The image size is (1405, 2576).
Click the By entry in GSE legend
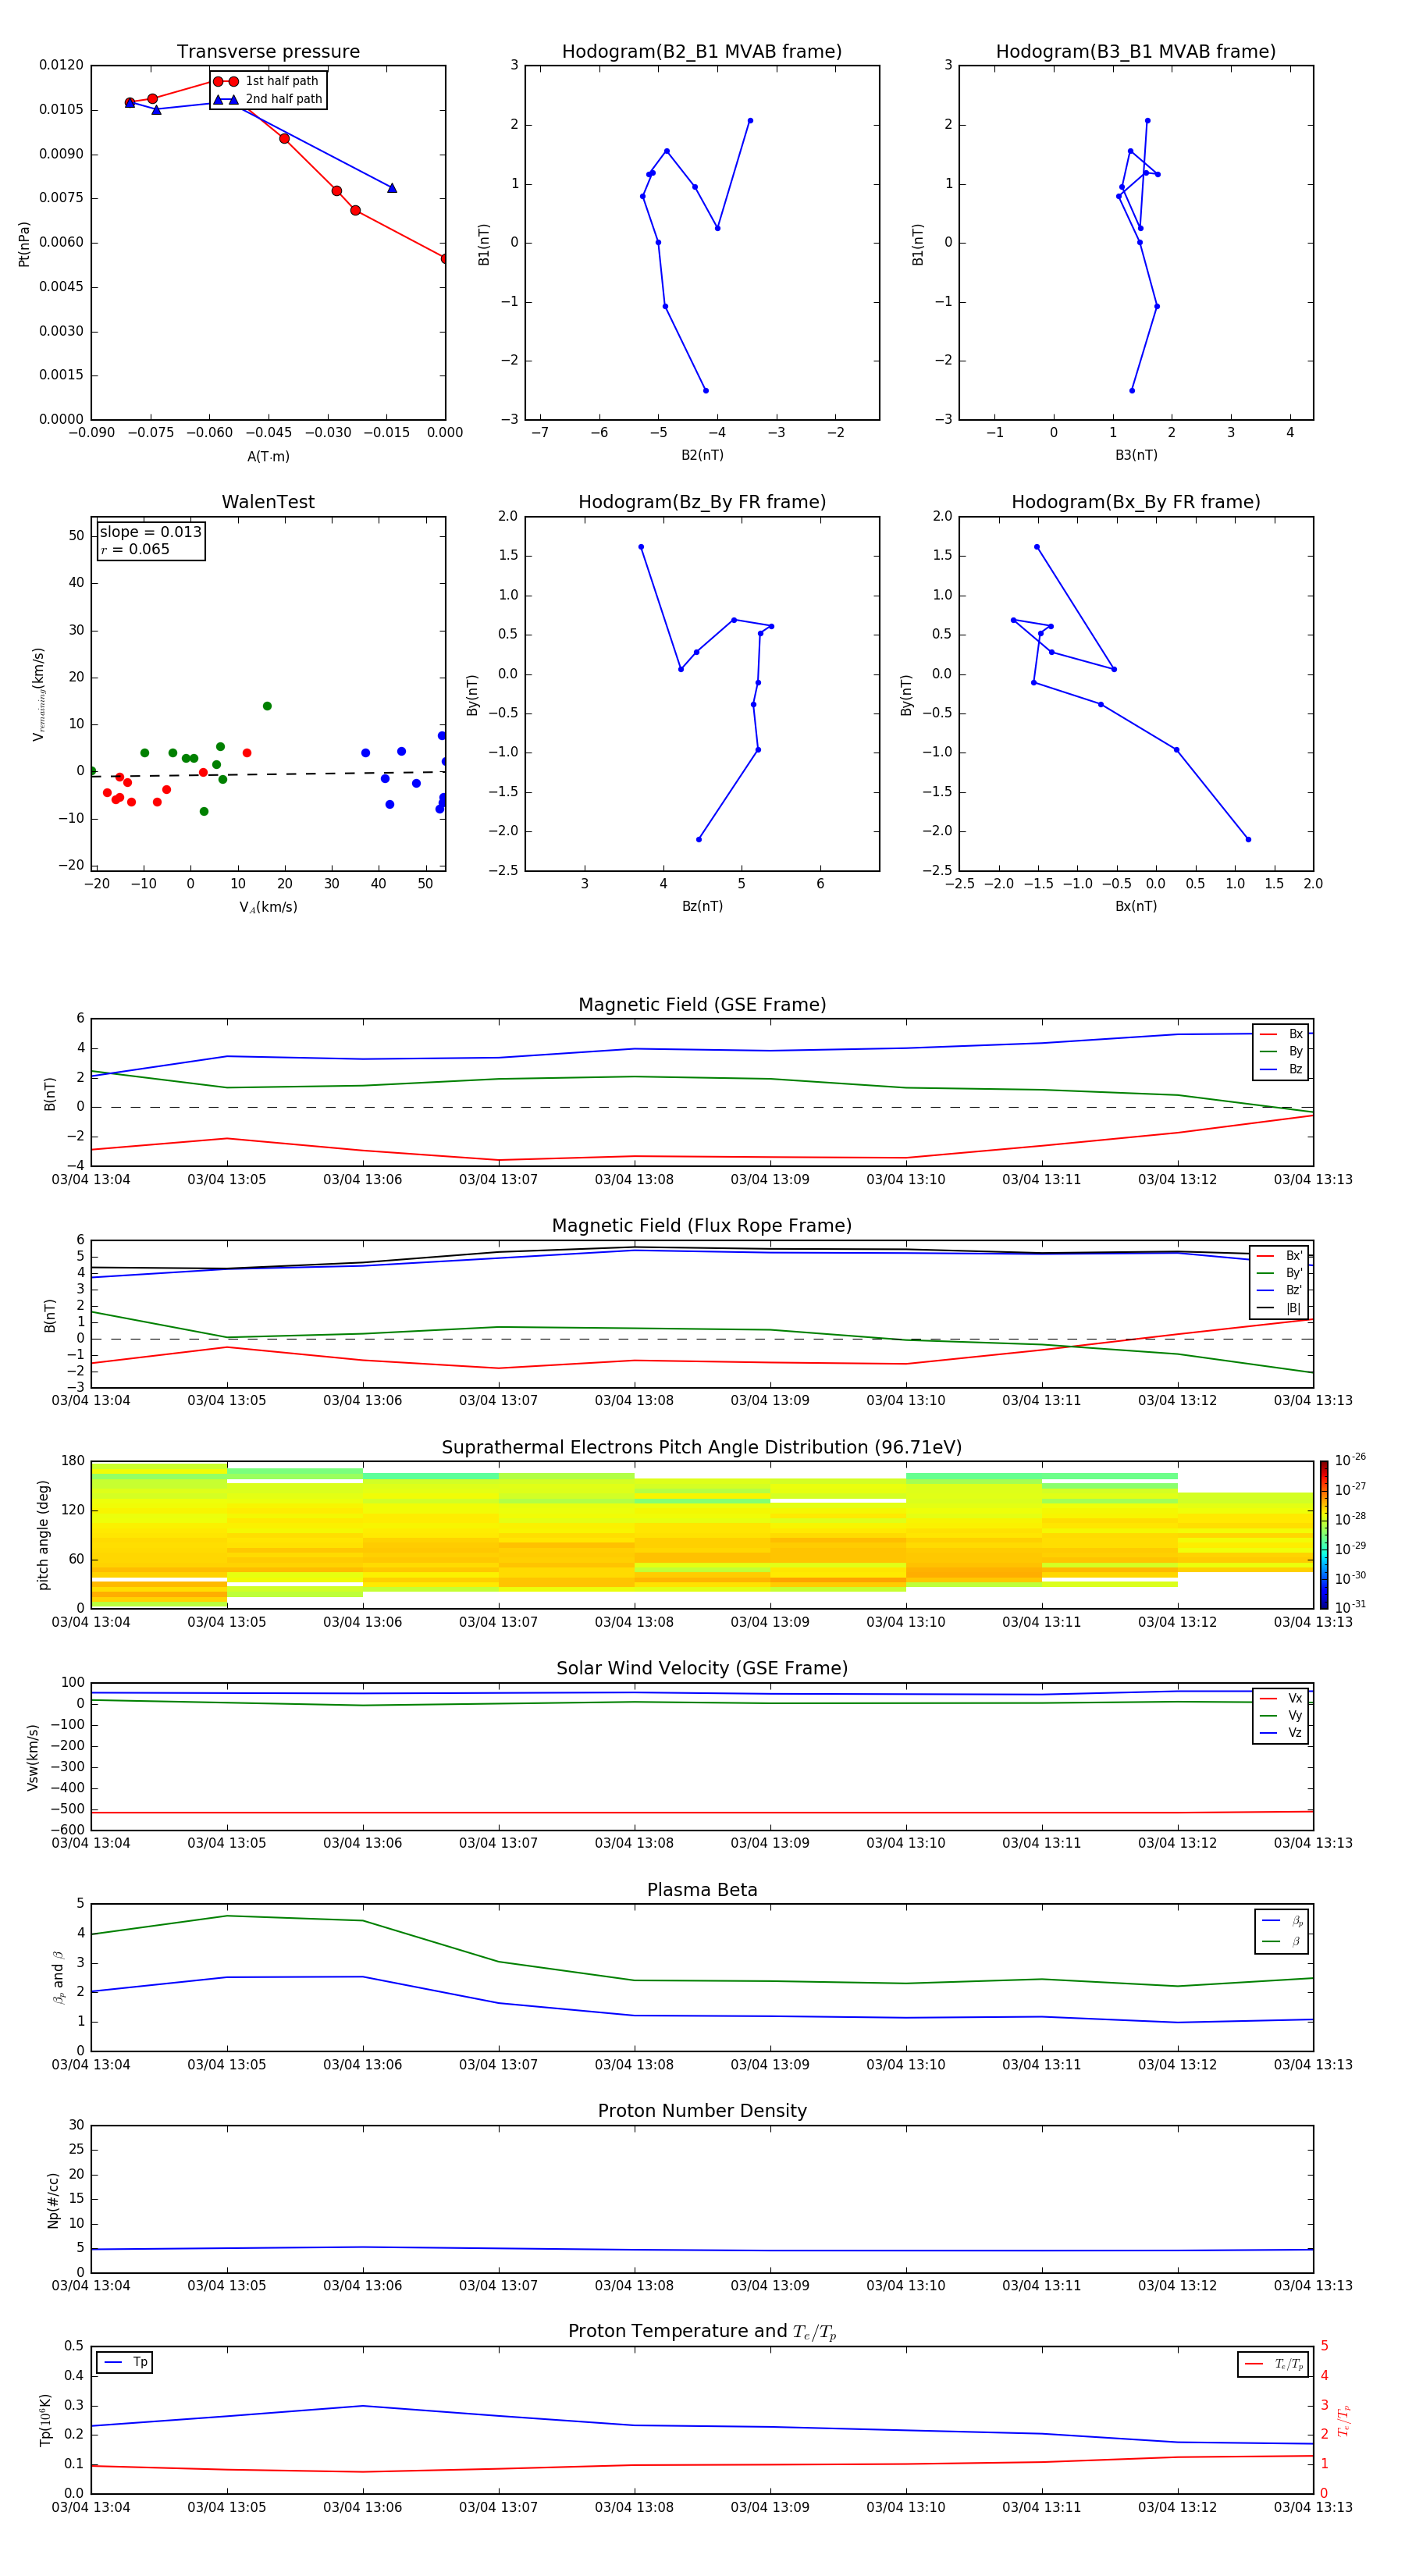(1281, 1052)
